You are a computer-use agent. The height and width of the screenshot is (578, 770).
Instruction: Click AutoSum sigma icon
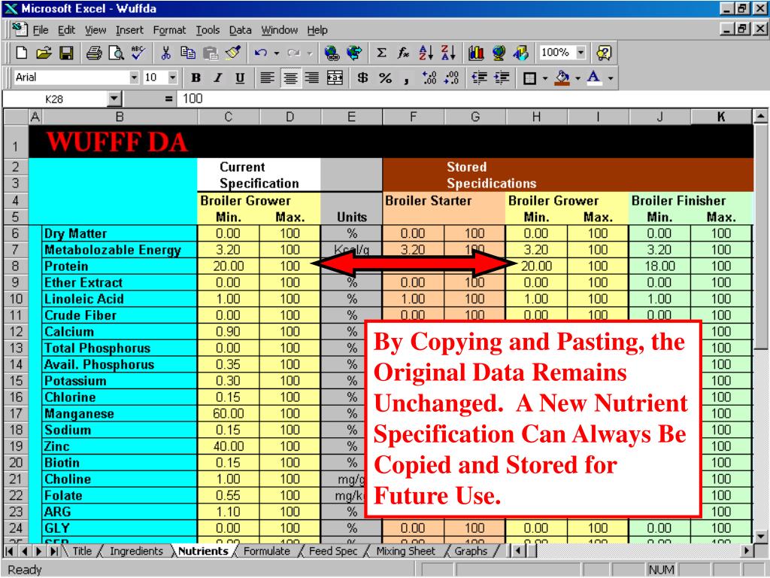pyautogui.click(x=381, y=53)
